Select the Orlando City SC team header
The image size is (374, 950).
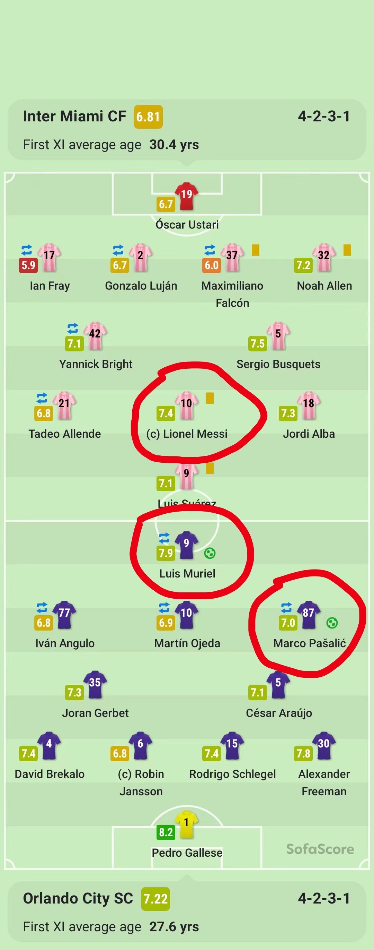pyautogui.click(x=187, y=912)
